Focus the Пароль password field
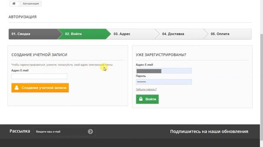The image size is (263, 147). (164, 82)
